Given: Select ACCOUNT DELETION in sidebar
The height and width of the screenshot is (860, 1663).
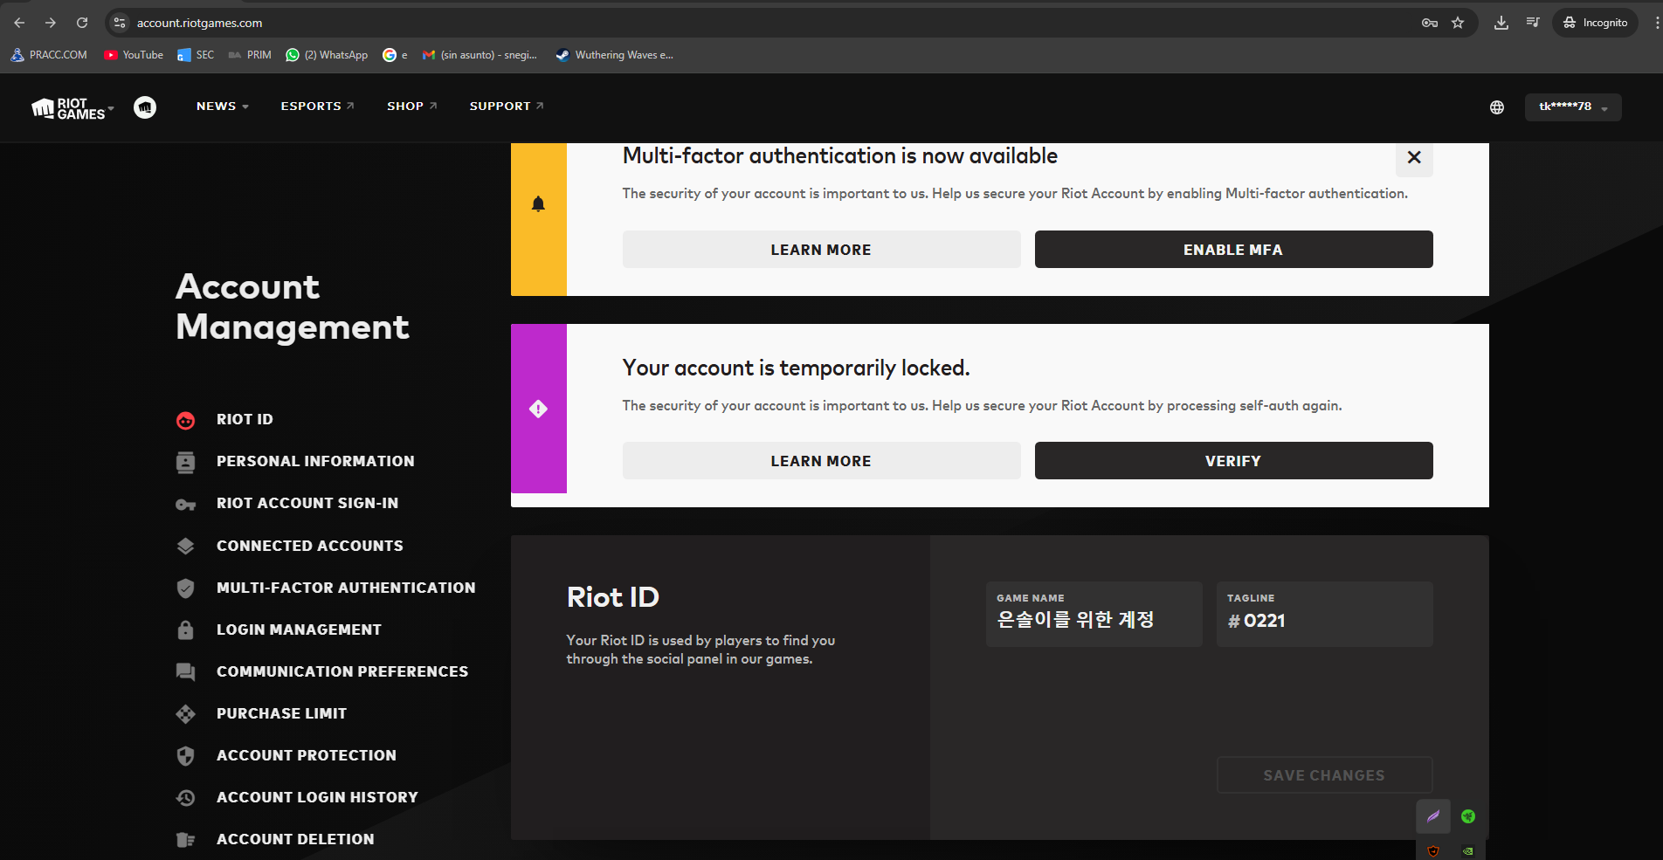Looking at the screenshot, I should [x=295, y=840].
